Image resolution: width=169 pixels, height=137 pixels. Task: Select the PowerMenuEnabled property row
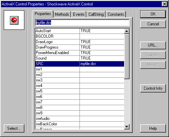click(80, 53)
